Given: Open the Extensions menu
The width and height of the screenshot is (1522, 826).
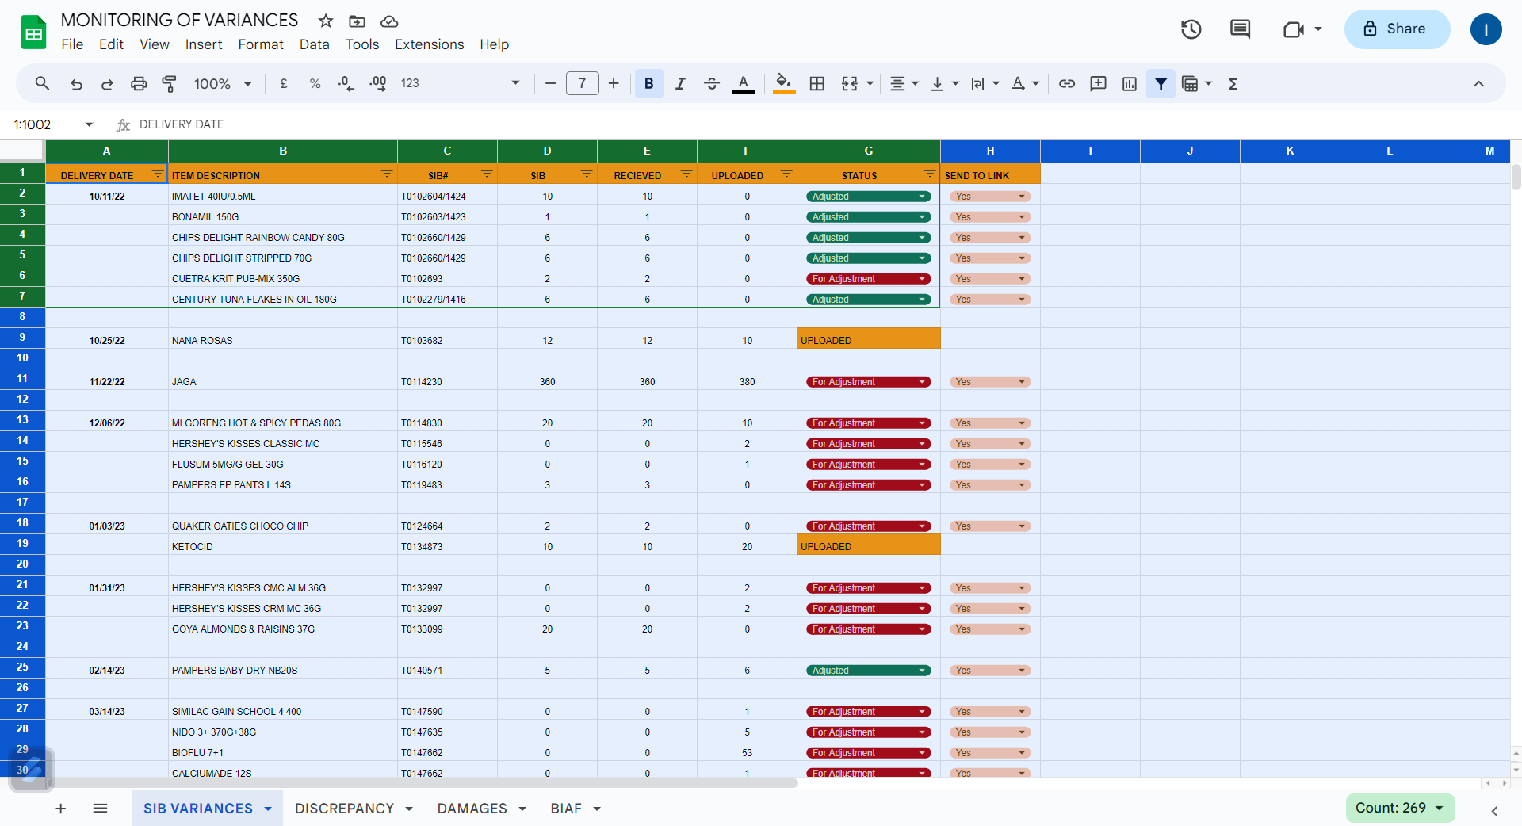Looking at the screenshot, I should tap(429, 44).
